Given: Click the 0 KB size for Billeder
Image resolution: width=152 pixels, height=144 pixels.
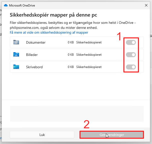Looking at the screenshot, I should coord(71,55).
